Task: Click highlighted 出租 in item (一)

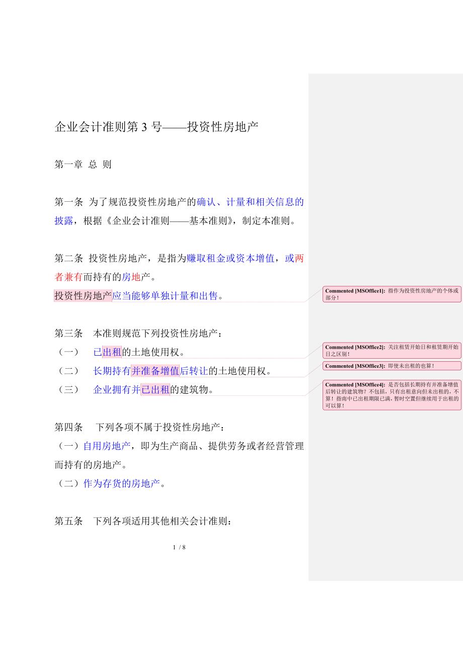Action: click(x=112, y=352)
